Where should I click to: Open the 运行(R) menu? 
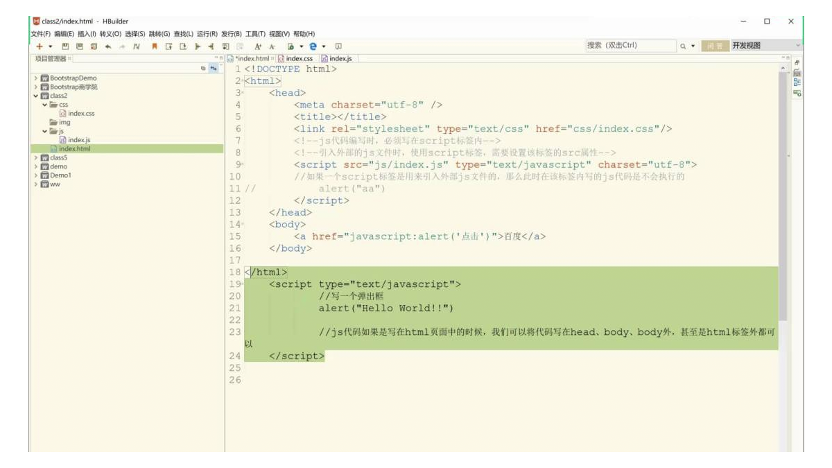207,33
